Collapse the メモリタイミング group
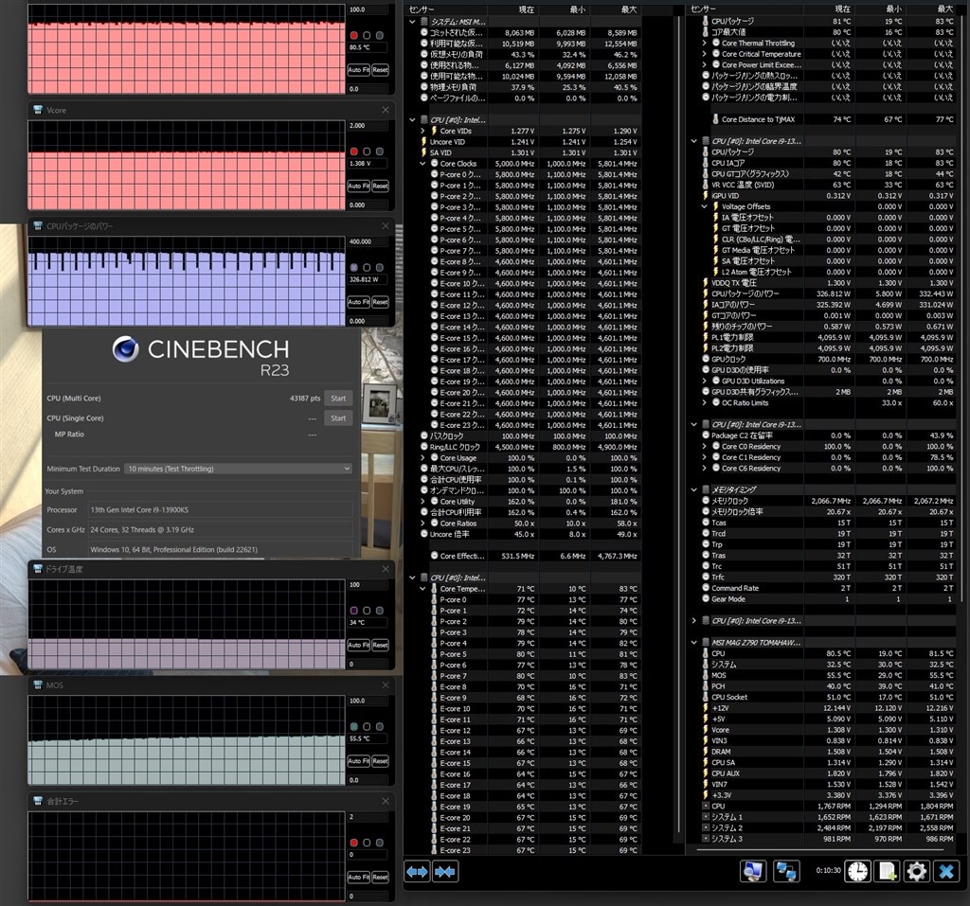 point(694,489)
